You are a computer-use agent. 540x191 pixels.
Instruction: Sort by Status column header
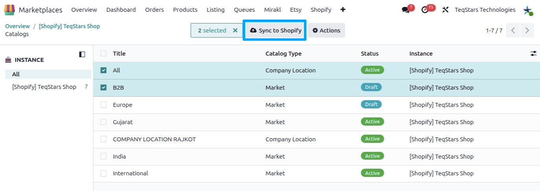click(370, 54)
